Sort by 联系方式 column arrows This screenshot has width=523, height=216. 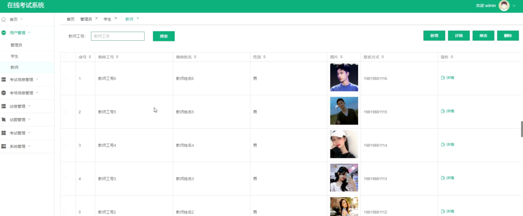tap(383, 57)
